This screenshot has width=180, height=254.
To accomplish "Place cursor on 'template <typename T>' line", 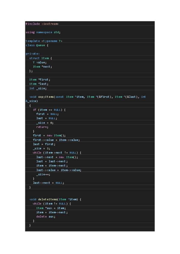I will tap(44, 41).
